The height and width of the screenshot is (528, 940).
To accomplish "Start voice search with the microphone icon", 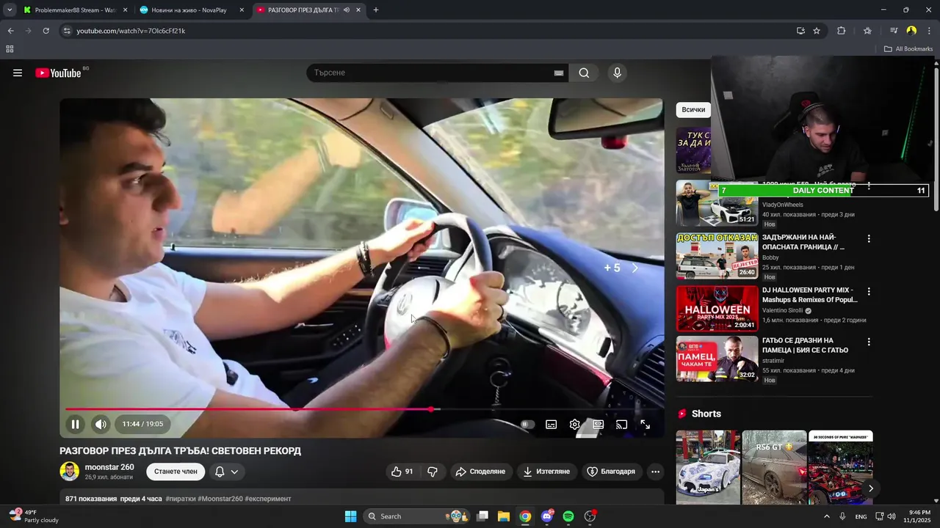I will pyautogui.click(x=617, y=73).
